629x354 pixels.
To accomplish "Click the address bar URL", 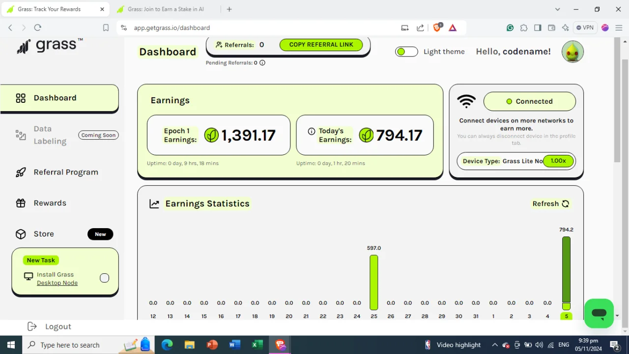I will point(172,28).
